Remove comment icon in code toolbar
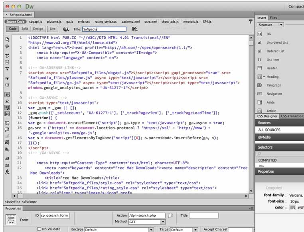Screen dimensions: 304x232 [x=7, y=130]
